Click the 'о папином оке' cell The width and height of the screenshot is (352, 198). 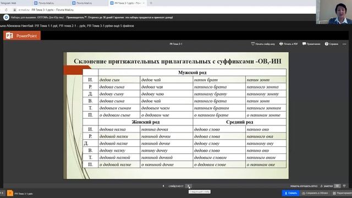pos(266,164)
